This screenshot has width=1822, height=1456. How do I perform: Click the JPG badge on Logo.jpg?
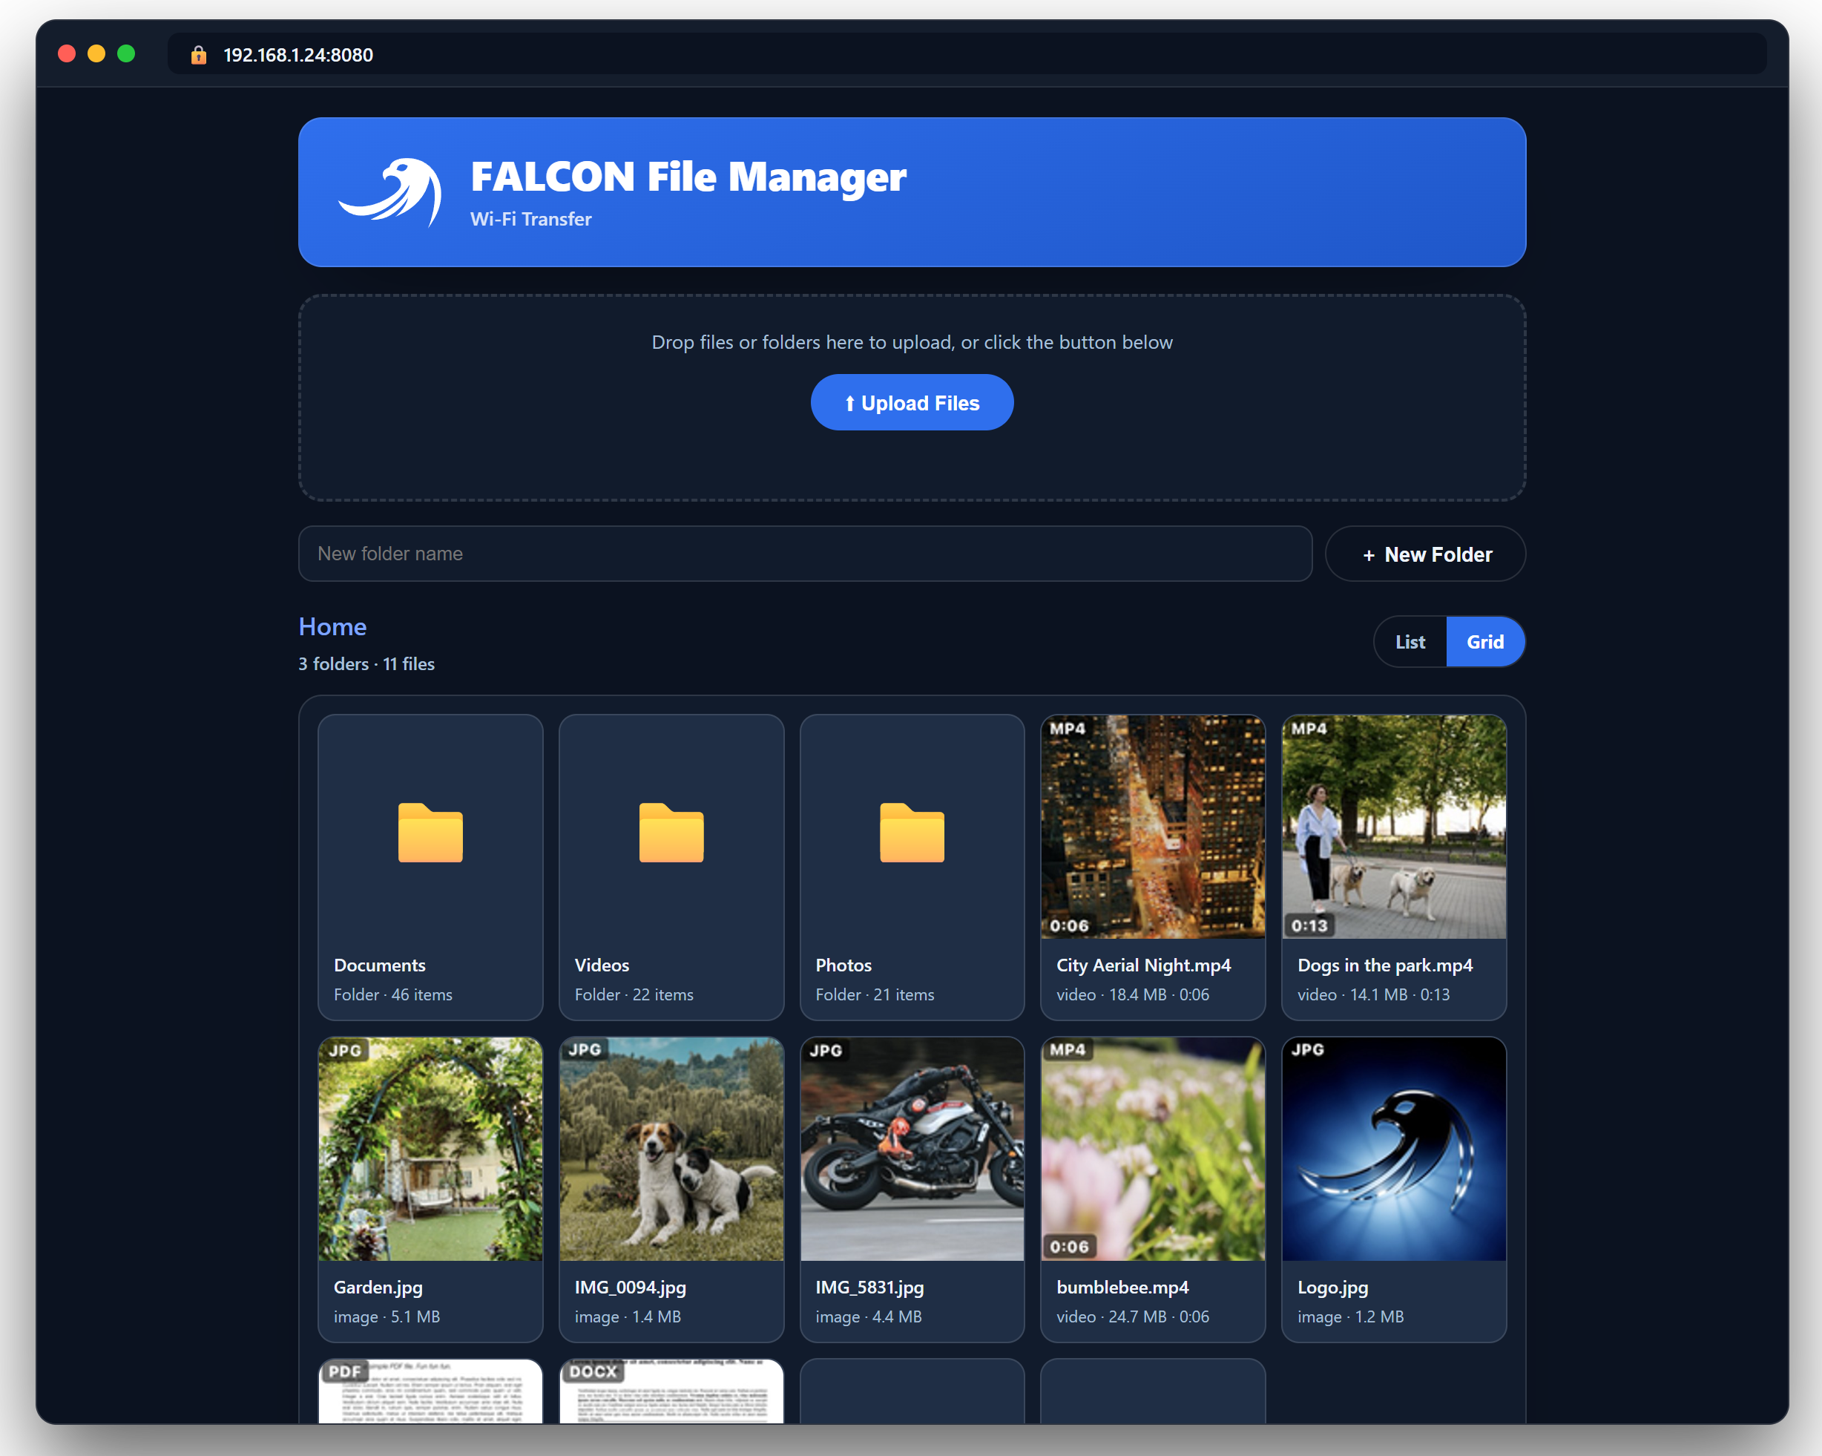(1307, 1050)
